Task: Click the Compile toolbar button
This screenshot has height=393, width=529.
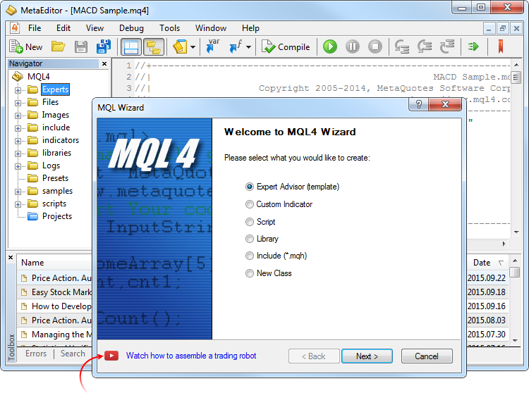Action: point(286,47)
